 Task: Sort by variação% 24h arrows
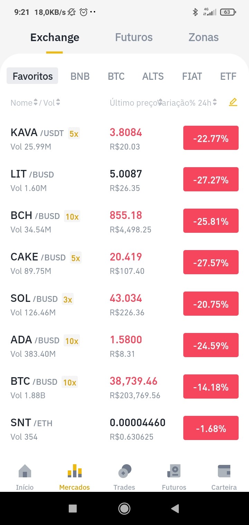215,103
